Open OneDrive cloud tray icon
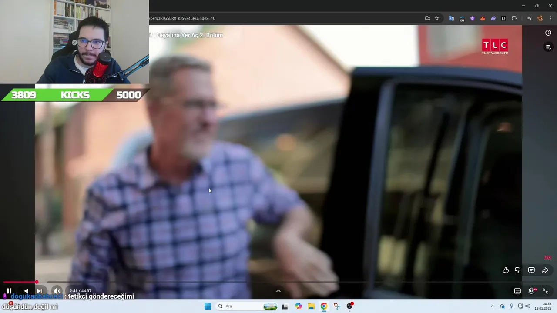 pos(502,306)
